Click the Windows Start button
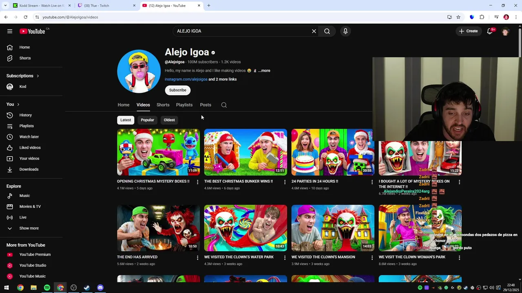Image resolution: width=522 pixels, height=293 pixels. [7, 288]
